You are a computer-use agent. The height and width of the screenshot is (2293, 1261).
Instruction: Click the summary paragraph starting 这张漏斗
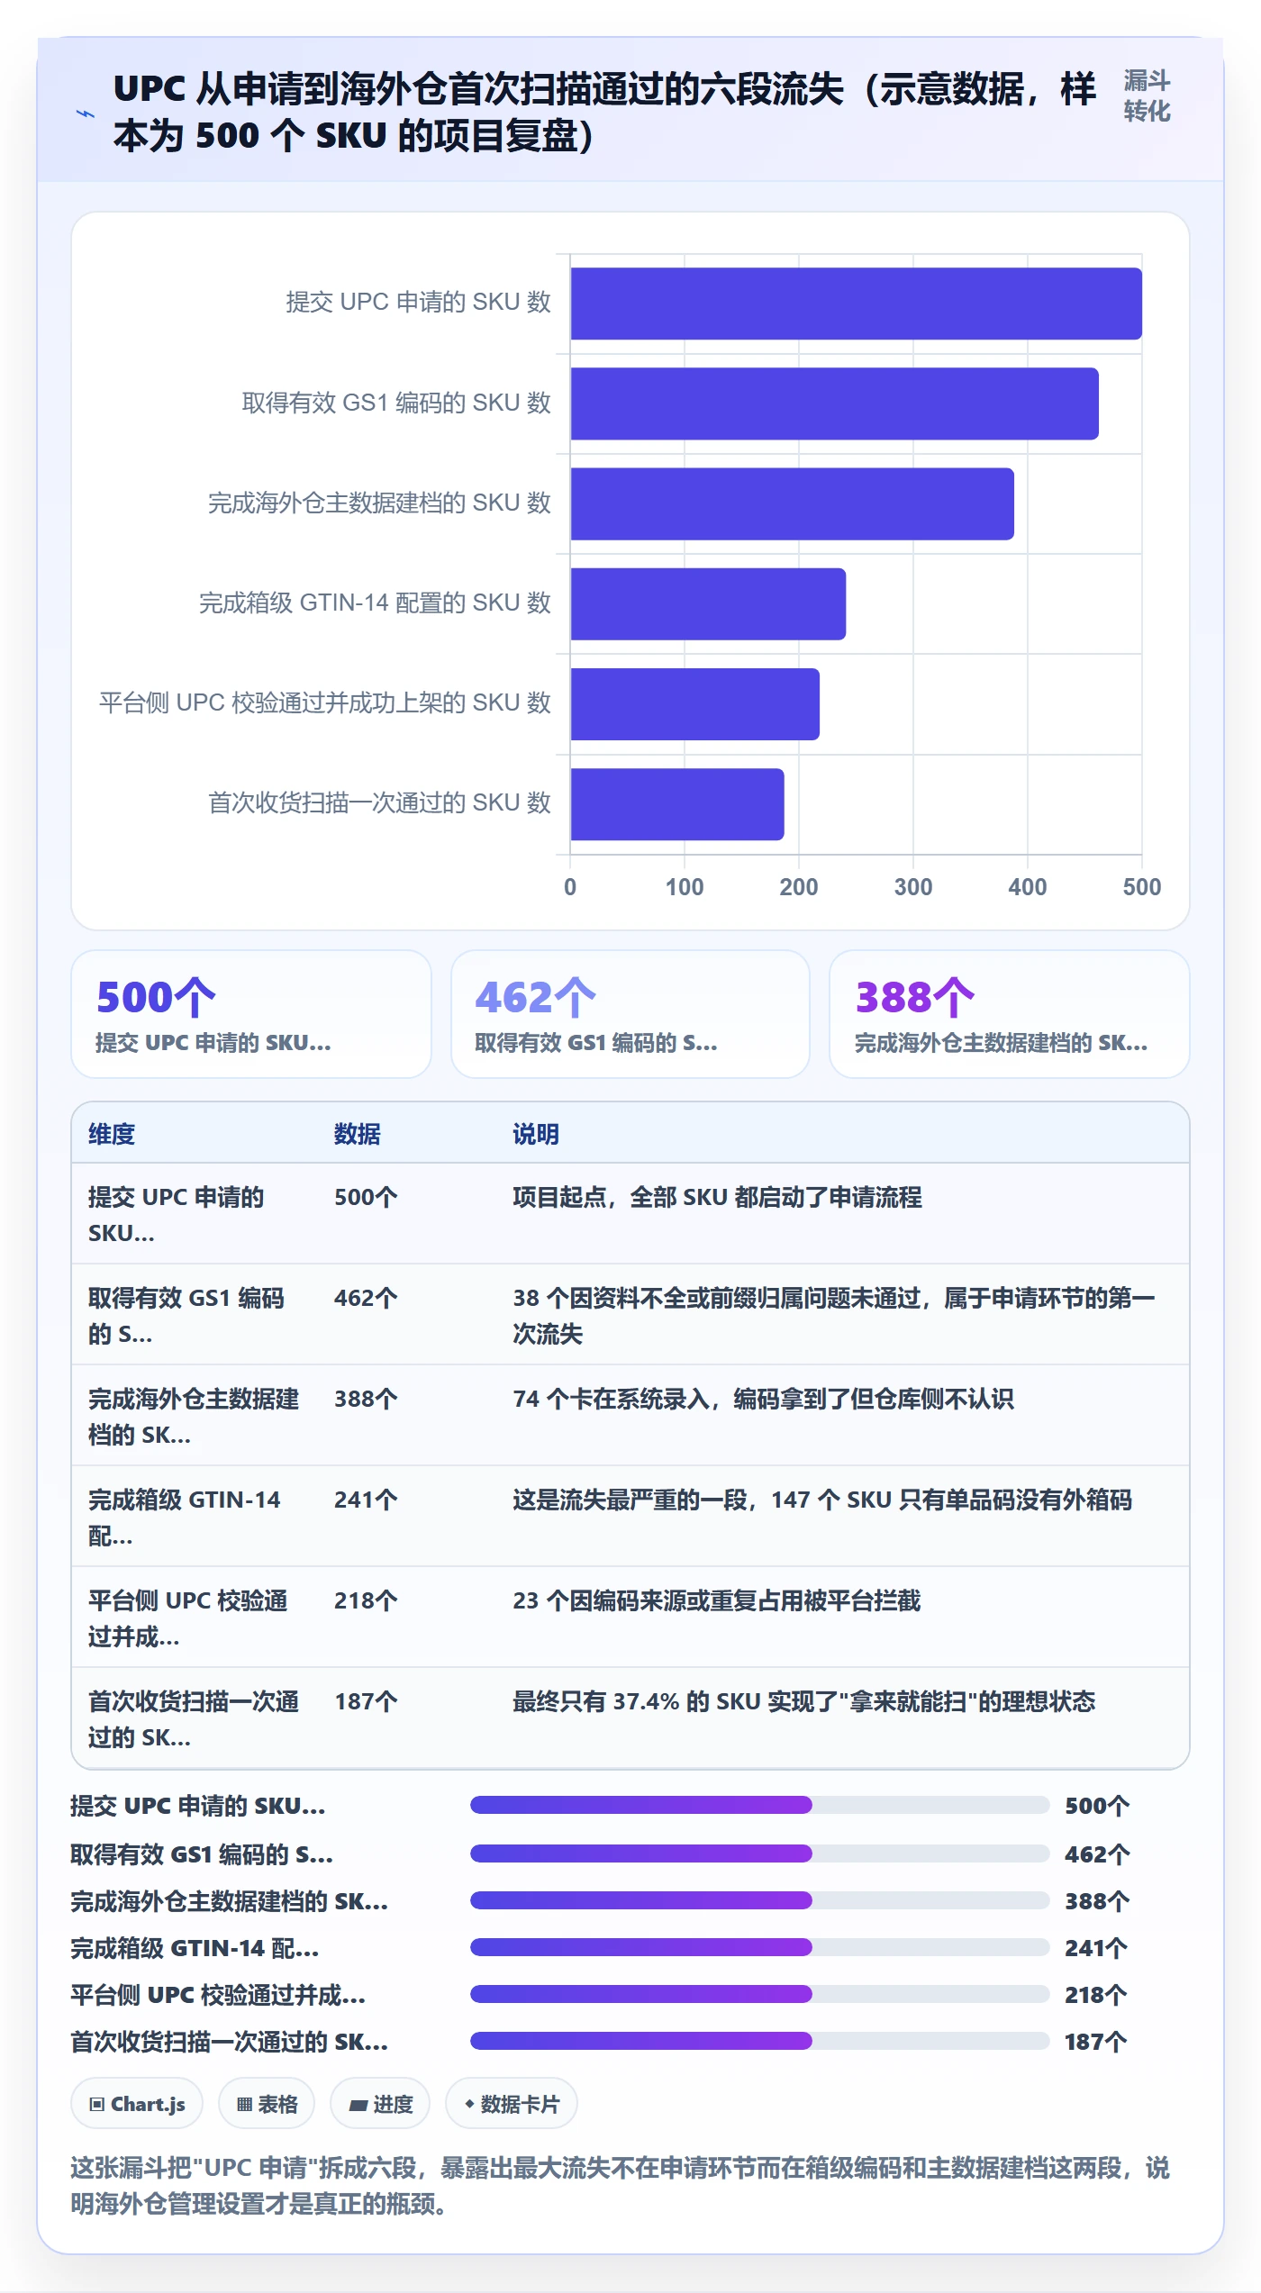(x=620, y=2185)
